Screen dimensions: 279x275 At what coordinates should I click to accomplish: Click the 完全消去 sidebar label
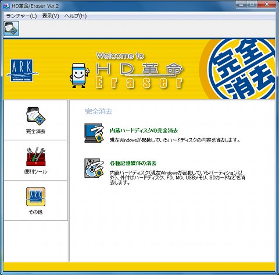(x=35, y=131)
